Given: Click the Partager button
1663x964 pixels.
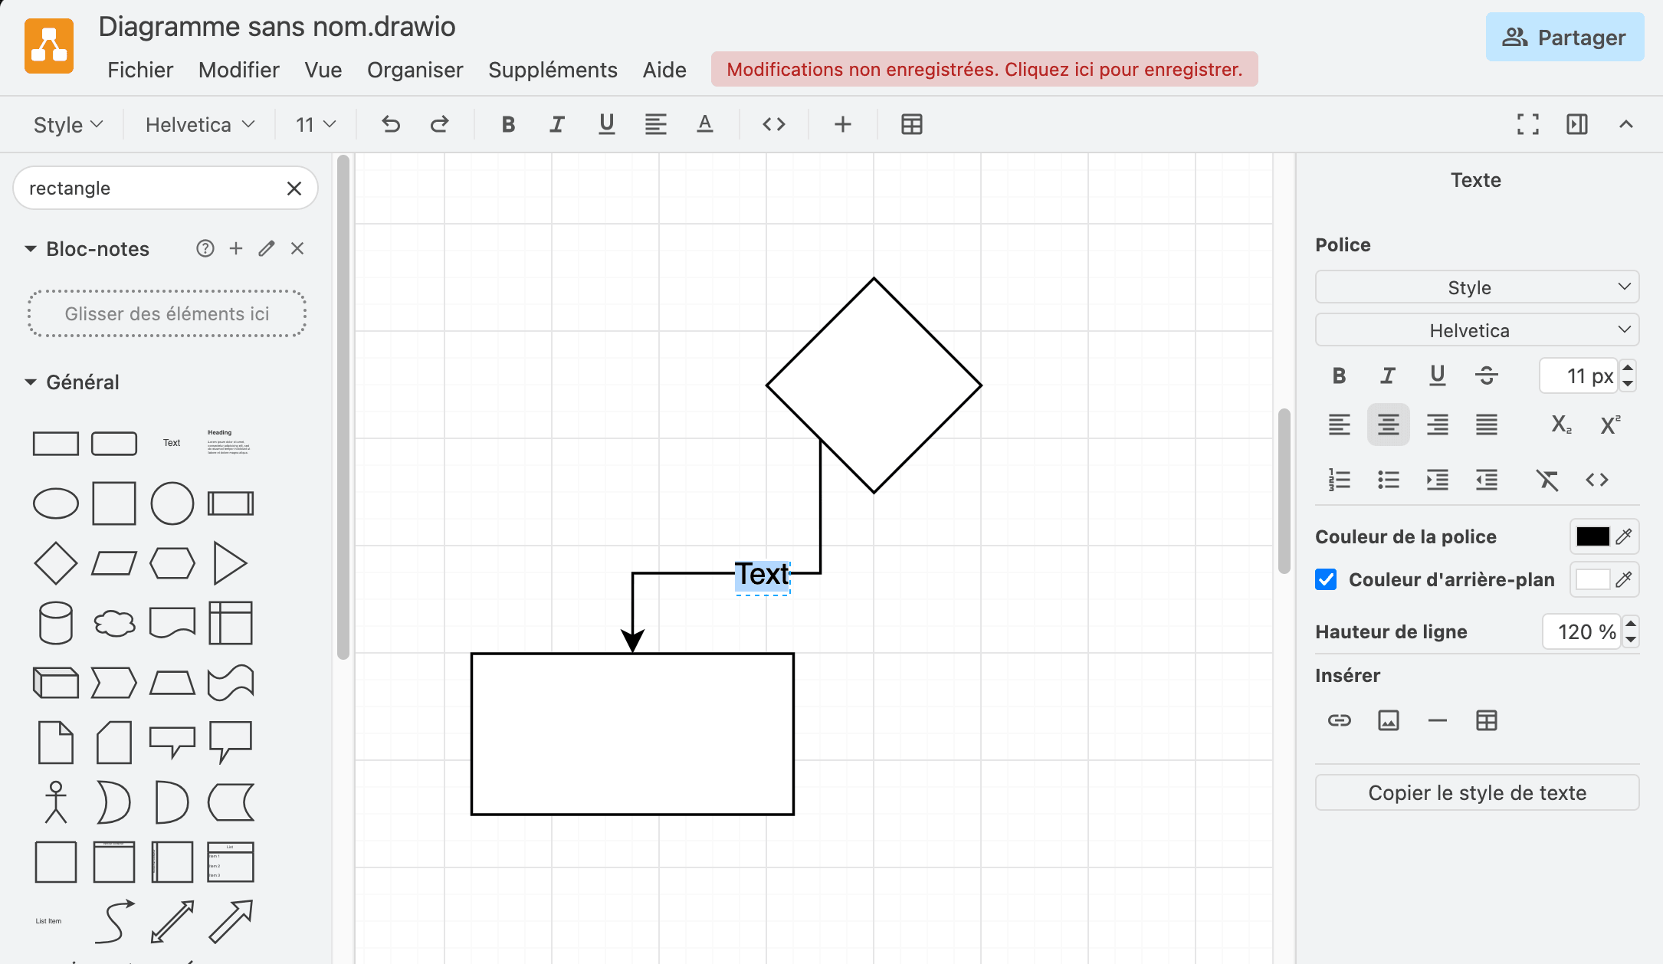Looking at the screenshot, I should point(1564,37).
